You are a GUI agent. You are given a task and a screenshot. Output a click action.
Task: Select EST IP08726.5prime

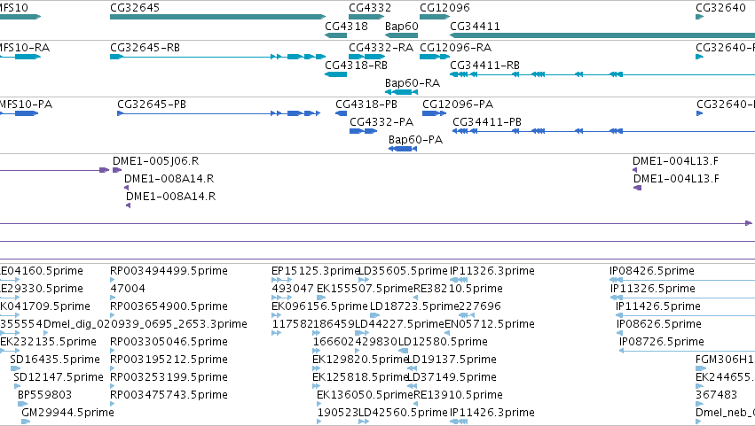pyautogui.click(x=662, y=342)
